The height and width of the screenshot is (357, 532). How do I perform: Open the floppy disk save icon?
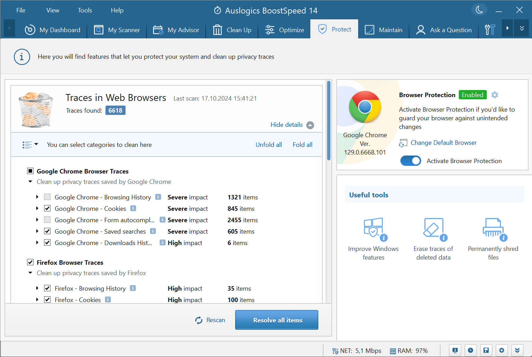pyautogui.click(x=486, y=350)
